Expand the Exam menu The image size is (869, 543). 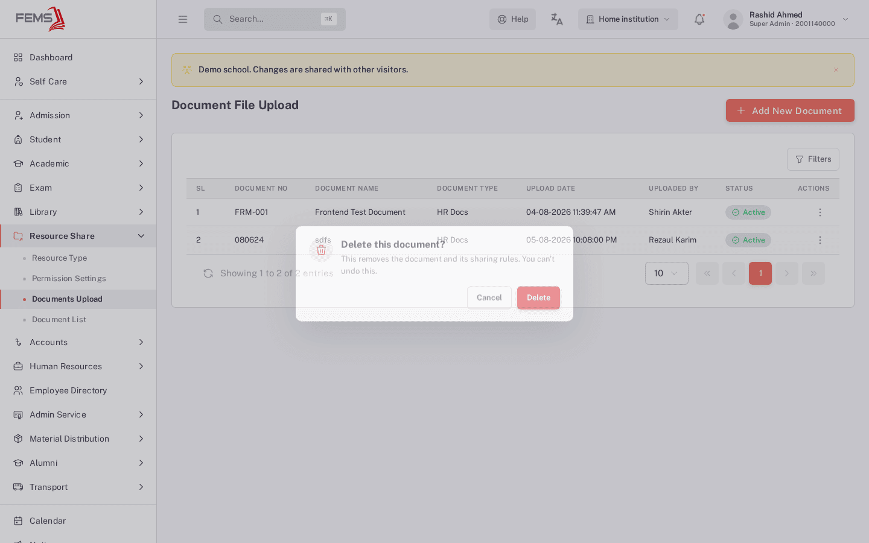pos(78,188)
